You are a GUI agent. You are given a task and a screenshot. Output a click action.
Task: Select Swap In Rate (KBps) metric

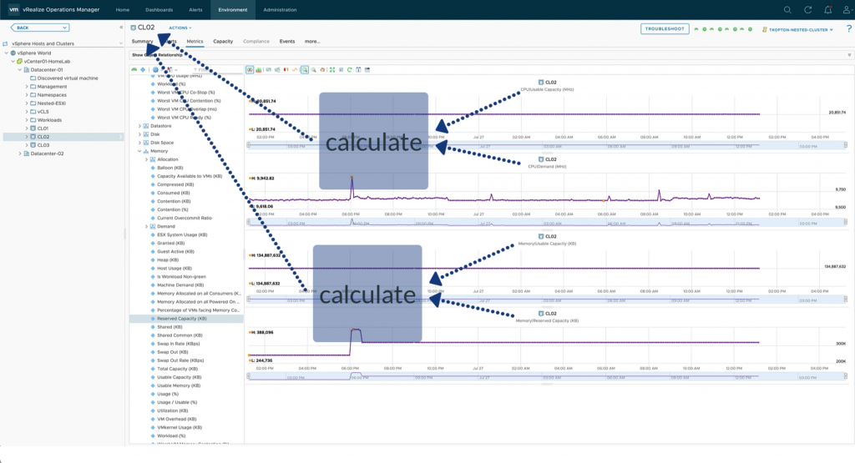(x=179, y=344)
